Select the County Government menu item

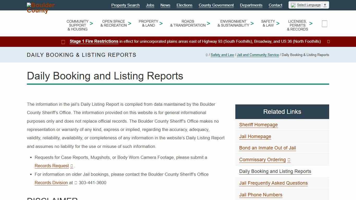216,5
